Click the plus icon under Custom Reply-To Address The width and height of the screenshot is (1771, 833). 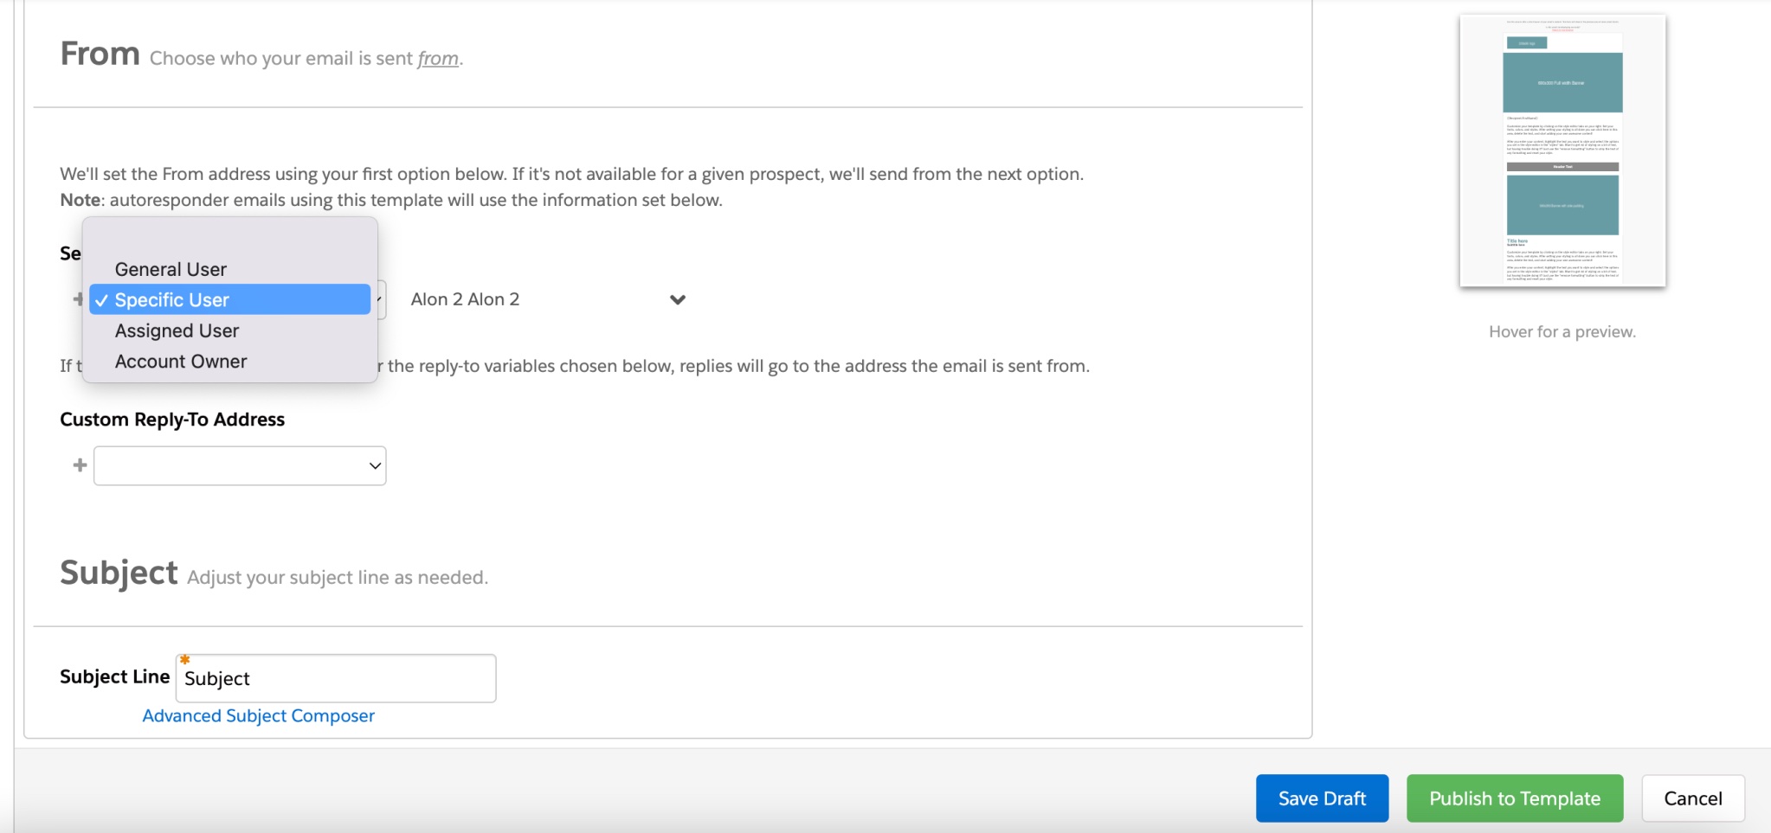78,465
